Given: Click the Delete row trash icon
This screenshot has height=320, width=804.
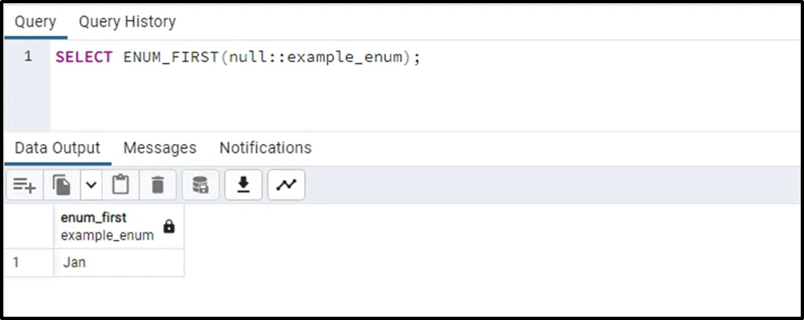Looking at the screenshot, I should pos(158,185).
